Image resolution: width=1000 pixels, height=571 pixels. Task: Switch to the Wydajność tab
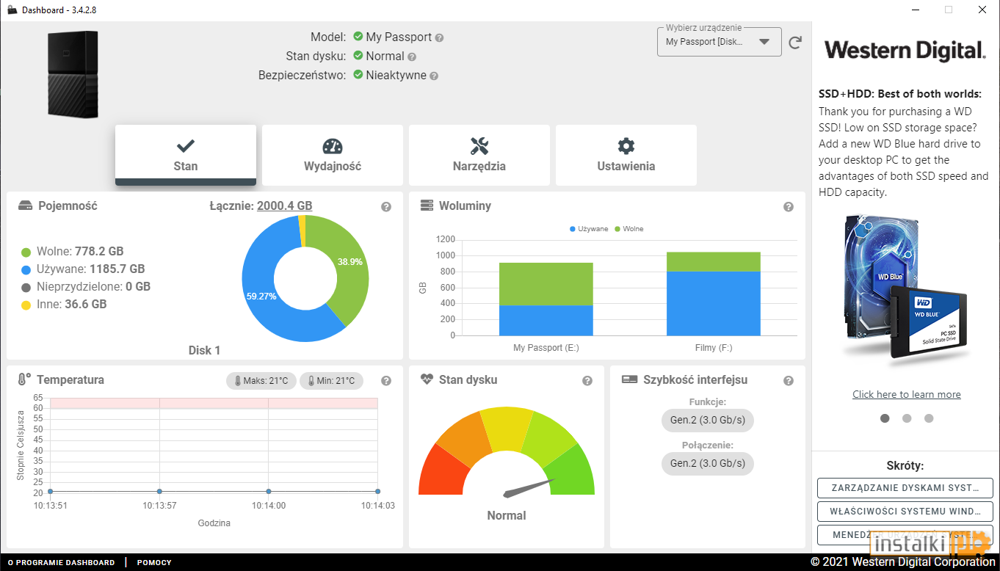point(333,155)
